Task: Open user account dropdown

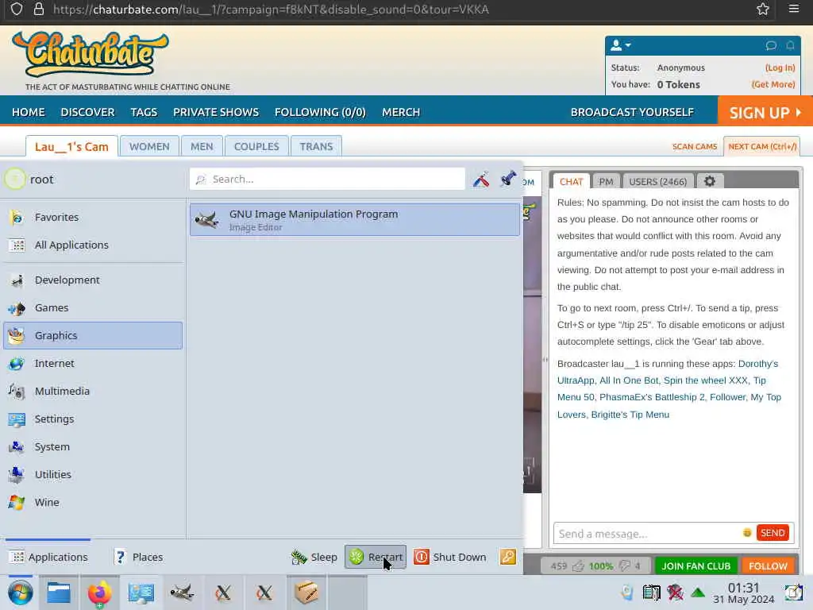Action: point(620,45)
